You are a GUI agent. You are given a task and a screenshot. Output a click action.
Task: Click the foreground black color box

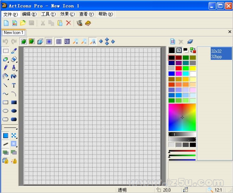click(171, 50)
